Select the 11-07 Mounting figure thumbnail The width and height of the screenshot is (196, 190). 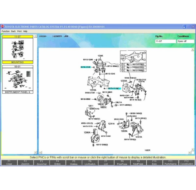pyautogui.click(x=17, y=49)
